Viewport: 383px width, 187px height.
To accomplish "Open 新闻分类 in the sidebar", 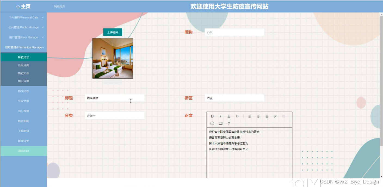I will tap(24, 141).
